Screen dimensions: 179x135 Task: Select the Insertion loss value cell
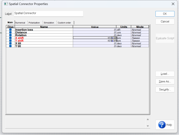point(95,30)
